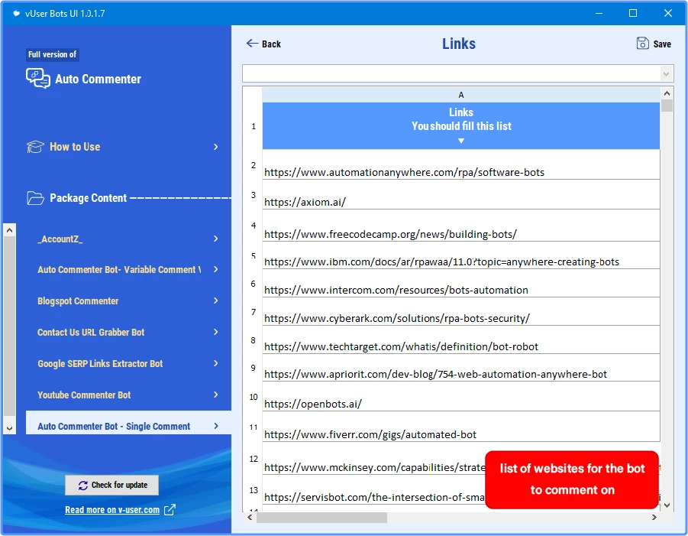Screen dimensions: 688x536
Task: Expand Auto Commenter Bot- Variable Comment chevron
Action: tap(216, 269)
